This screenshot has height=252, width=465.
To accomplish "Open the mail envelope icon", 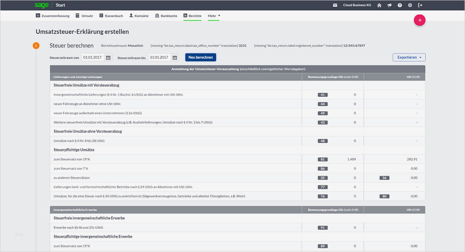I will [x=335, y=5].
